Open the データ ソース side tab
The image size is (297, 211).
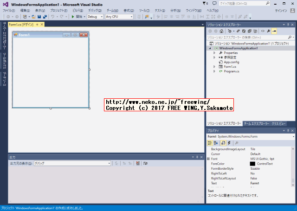click(4, 79)
